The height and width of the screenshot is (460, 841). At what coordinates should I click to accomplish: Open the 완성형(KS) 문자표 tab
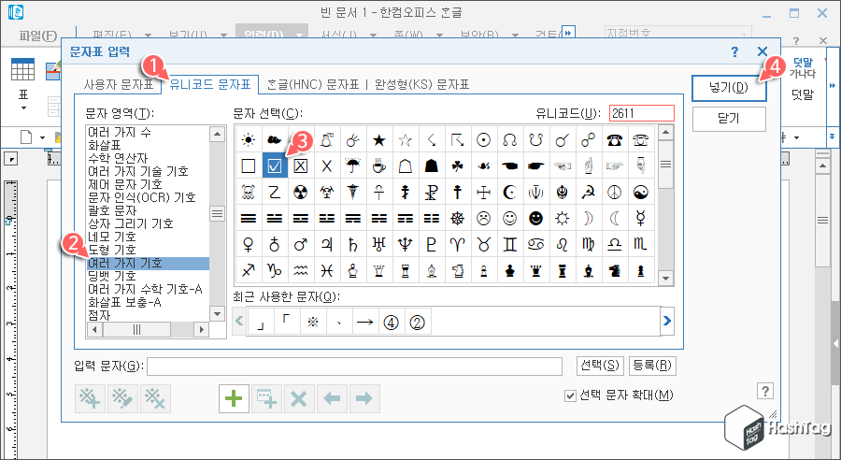[422, 84]
